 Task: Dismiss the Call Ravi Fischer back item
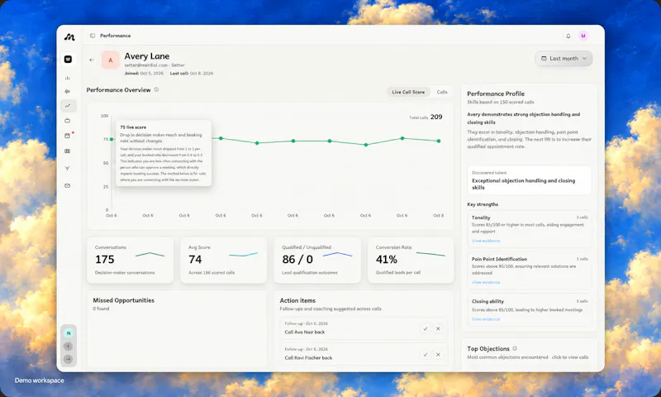(x=438, y=355)
